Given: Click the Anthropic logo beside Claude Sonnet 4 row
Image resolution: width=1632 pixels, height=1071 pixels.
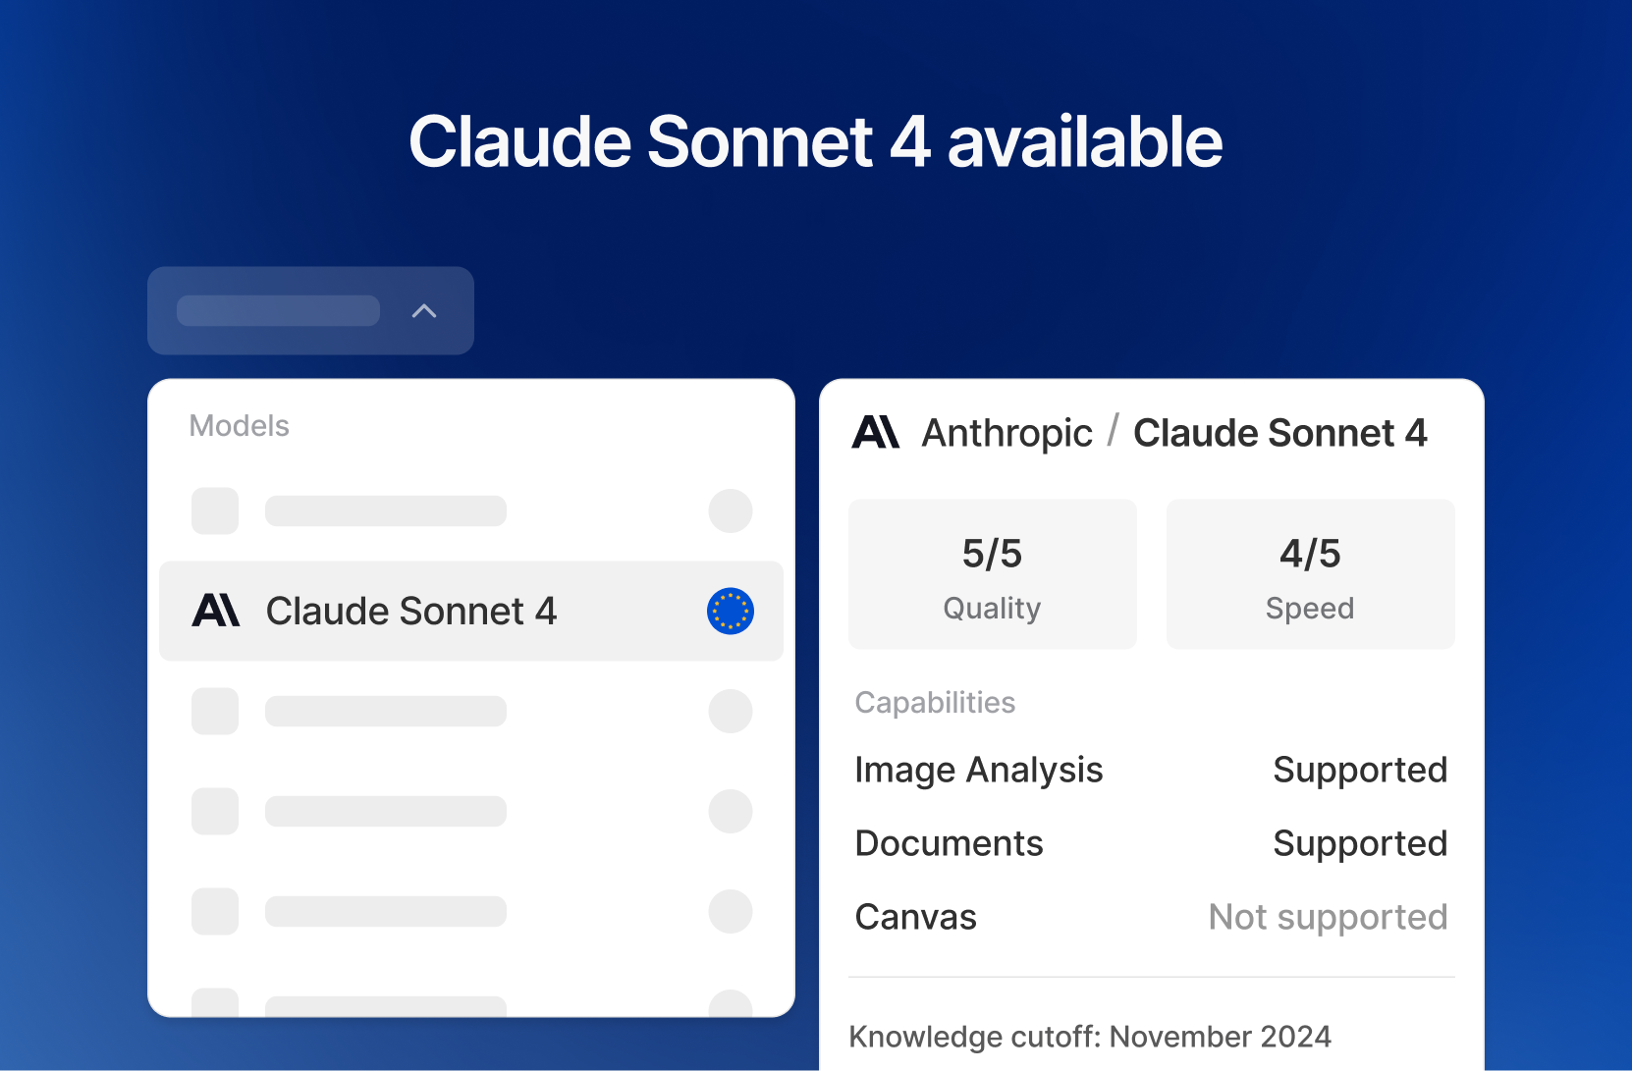Looking at the screenshot, I should pyautogui.click(x=216, y=611).
